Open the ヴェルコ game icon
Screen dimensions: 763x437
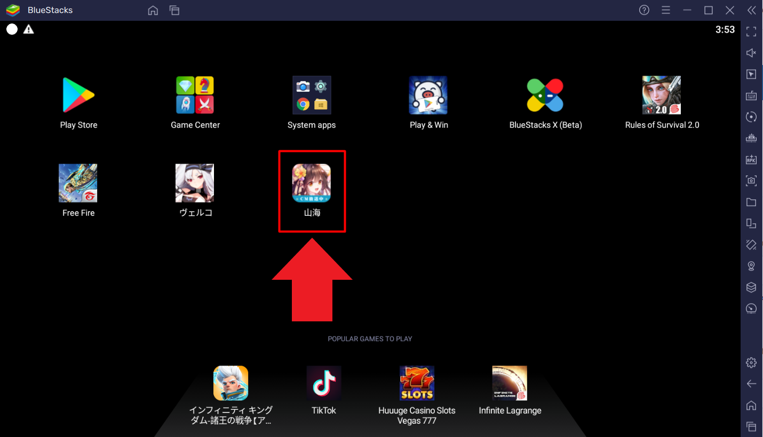(195, 183)
